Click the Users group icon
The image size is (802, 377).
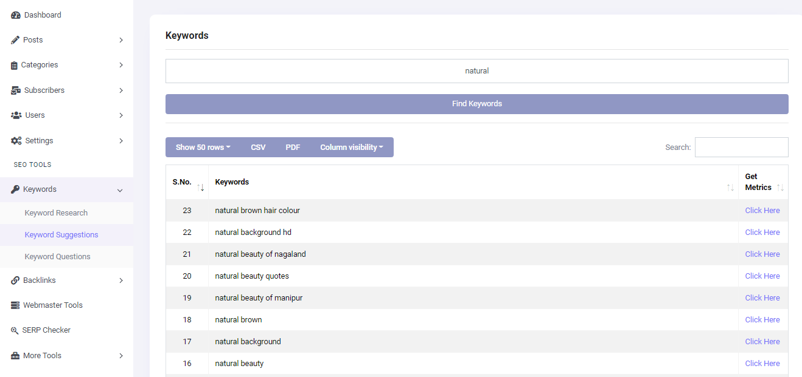tap(16, 115)
